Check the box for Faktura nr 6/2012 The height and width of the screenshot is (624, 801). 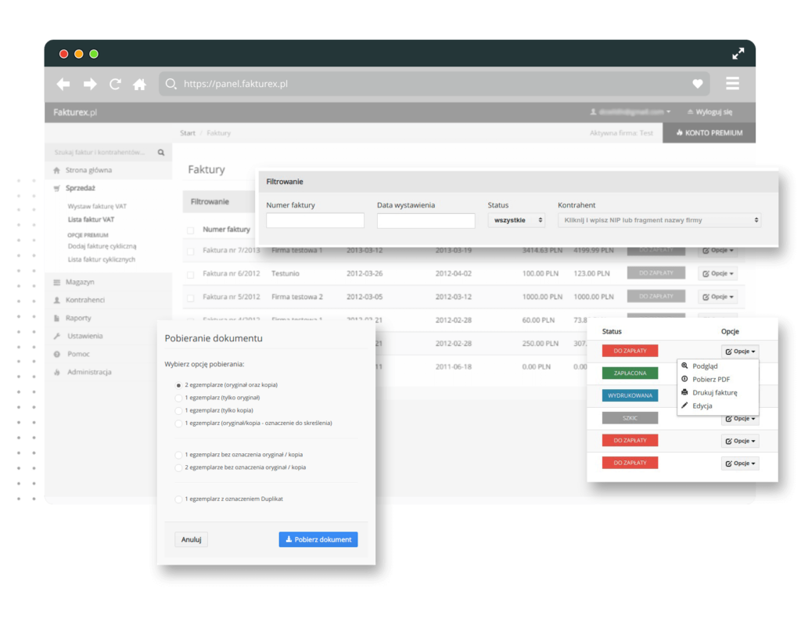click(191, 274)
